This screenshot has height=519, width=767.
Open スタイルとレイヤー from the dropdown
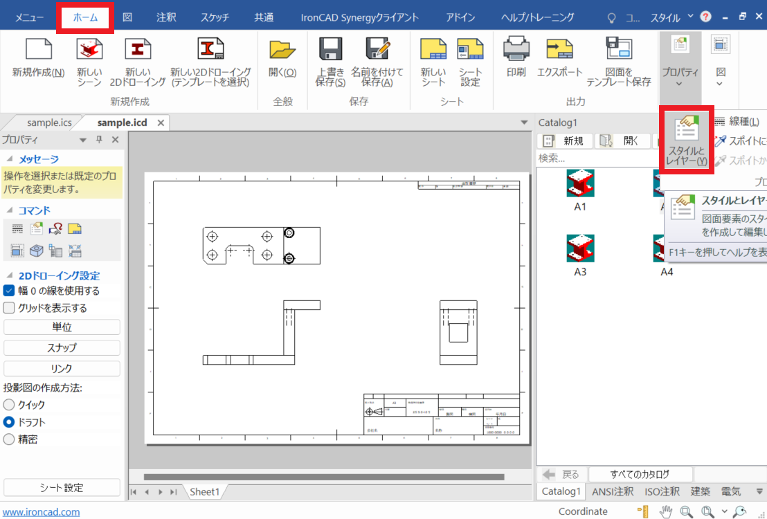tap(687, 137)
